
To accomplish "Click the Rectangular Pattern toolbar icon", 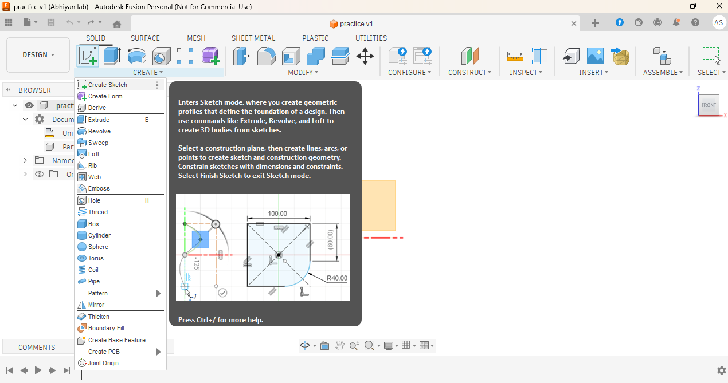I will (185, 56).
